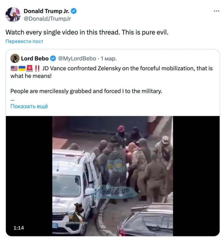Click the ellipsis below truncated quote text
This screenshot has width=224, height=243.
tap(12, 100)
